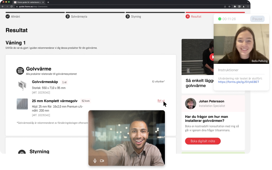Click the green recording status dot
The width and height of the screenshot is (272, 170).
point(220,19)
